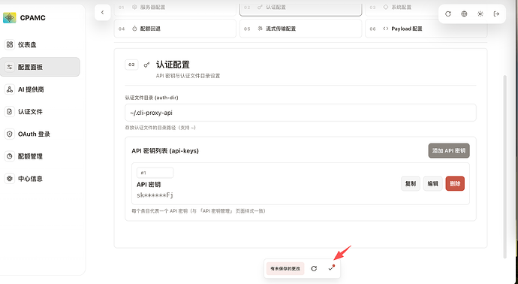Click the 存放认证文件的目录路径 hint text
Image resolution: width=518 pixels, height=284 pixels.
(x=160, y=128)
